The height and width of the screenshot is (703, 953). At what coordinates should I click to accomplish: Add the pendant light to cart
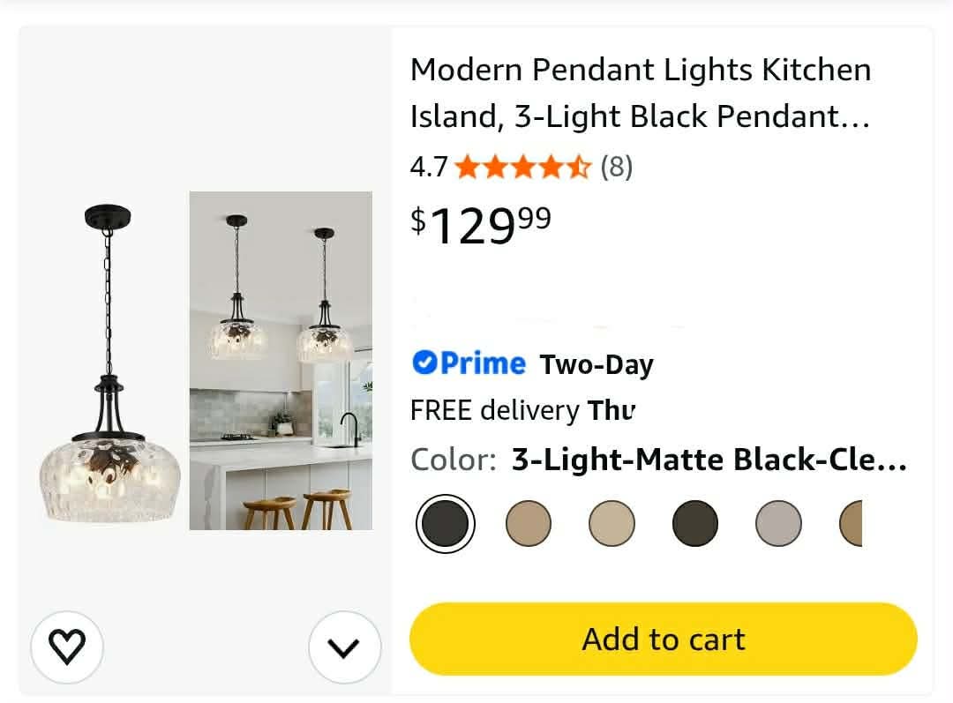coord(663,639)
